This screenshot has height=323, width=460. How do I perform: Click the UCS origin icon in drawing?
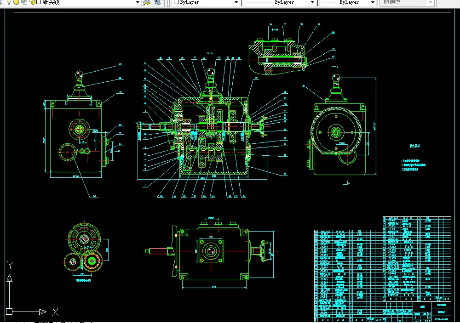click(9, 311)
